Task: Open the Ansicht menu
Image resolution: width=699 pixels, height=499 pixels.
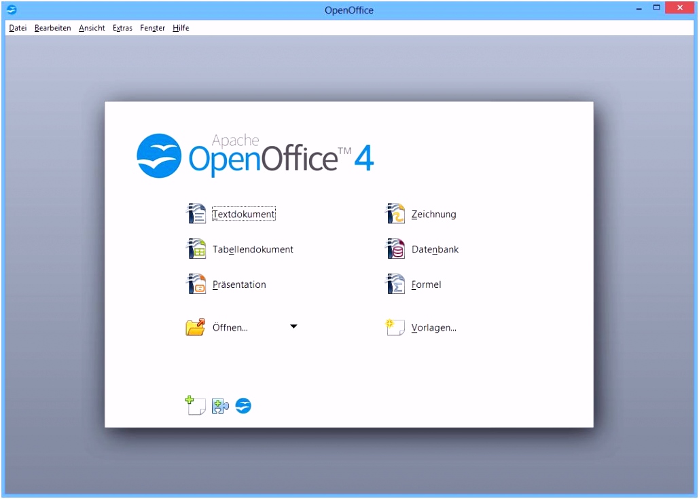Action: pyautogui.click(x=92, y=28)
